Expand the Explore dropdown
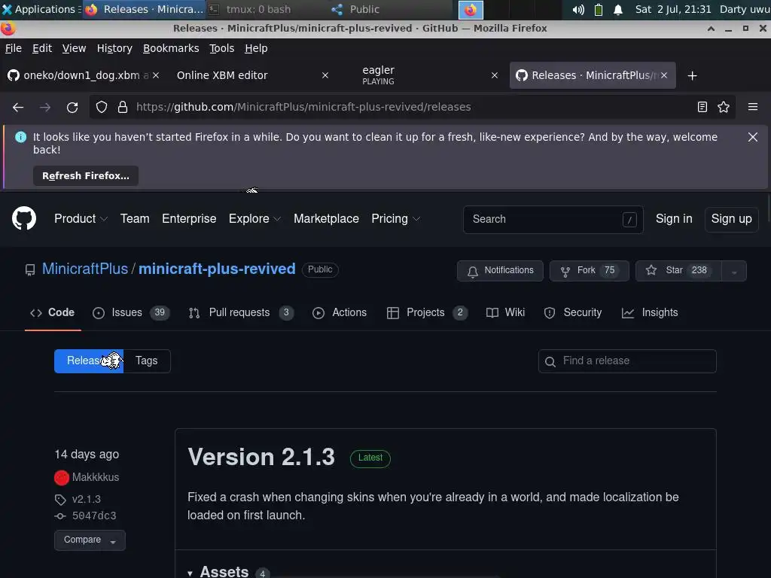Viewport: 771px width, 578px height. [254, 219]
